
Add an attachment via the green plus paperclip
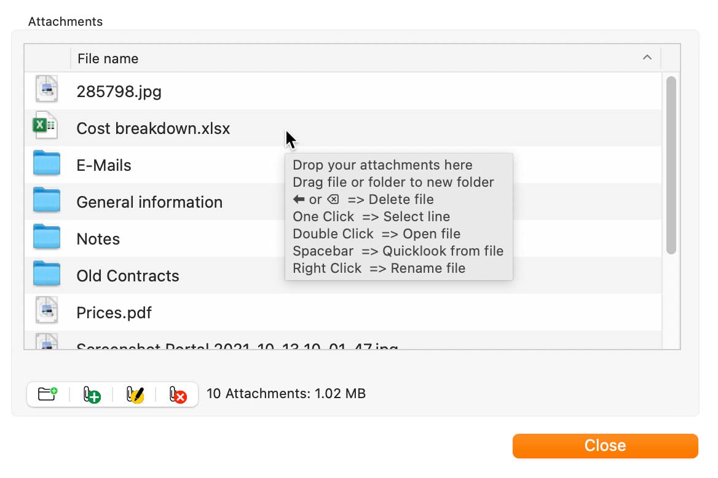pyautogui.click(x=91, y=394)
